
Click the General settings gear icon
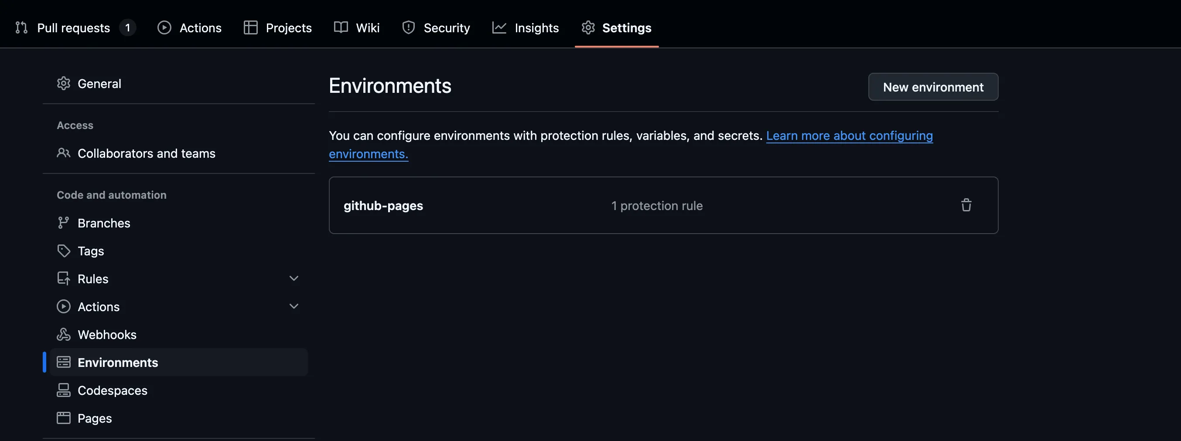[63, 83]
